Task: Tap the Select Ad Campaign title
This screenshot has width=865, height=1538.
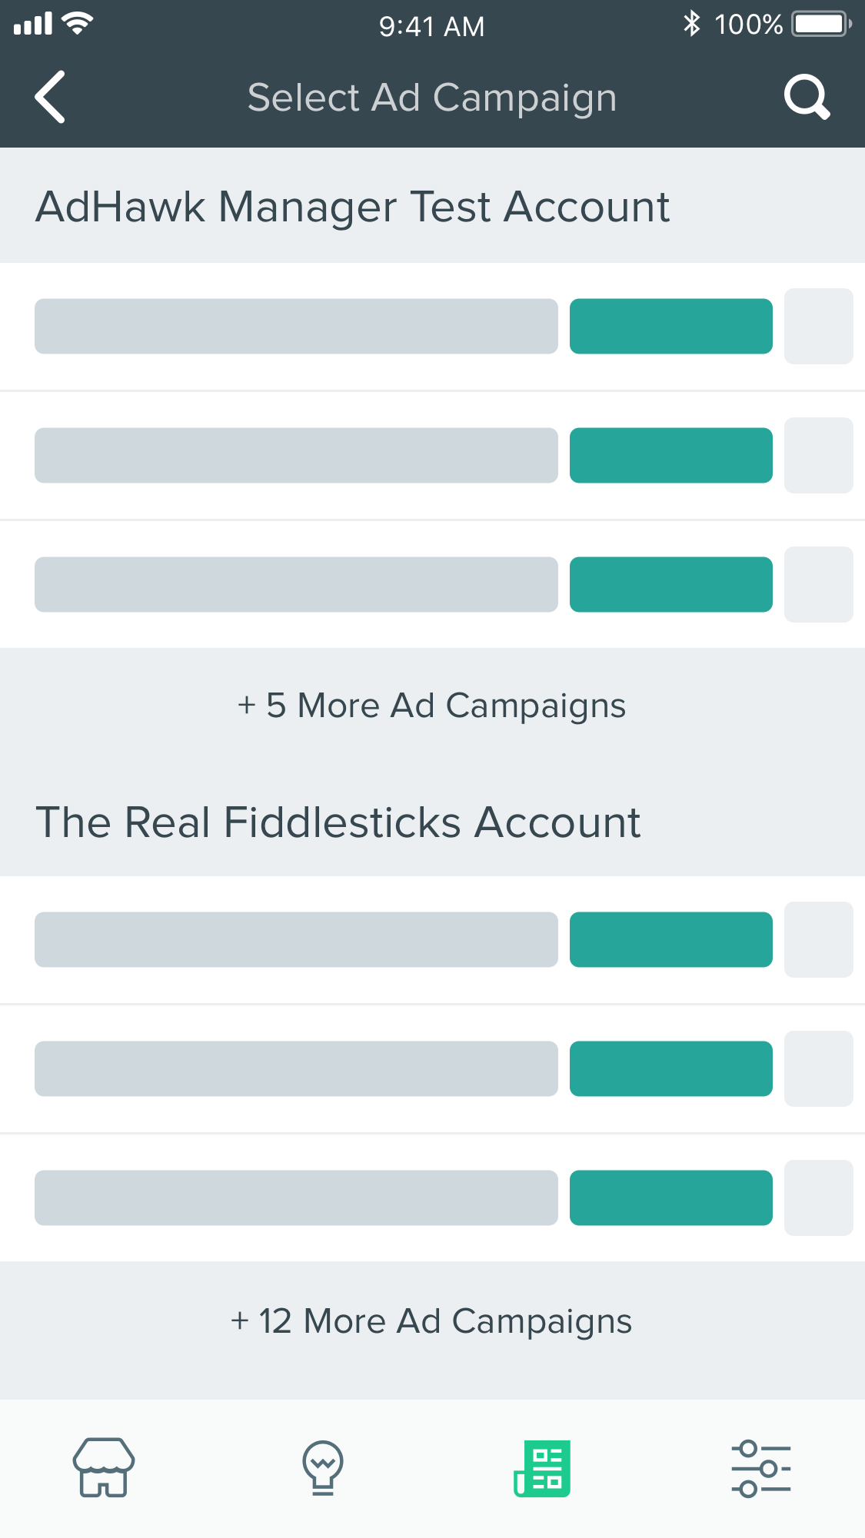Action: (x=432, y=98)
